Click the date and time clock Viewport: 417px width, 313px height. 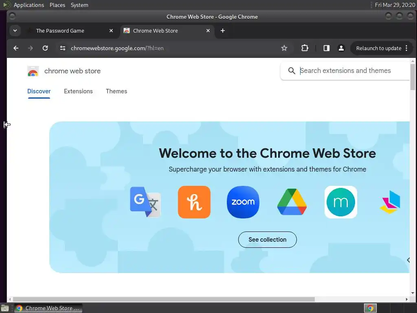(395, 5)
